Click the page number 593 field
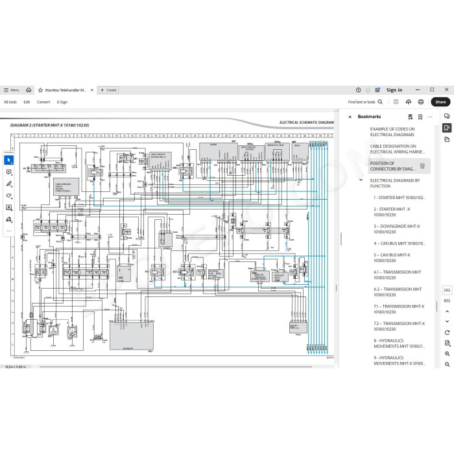Screen dimensions: 454x454 click(x=447, y=290)
